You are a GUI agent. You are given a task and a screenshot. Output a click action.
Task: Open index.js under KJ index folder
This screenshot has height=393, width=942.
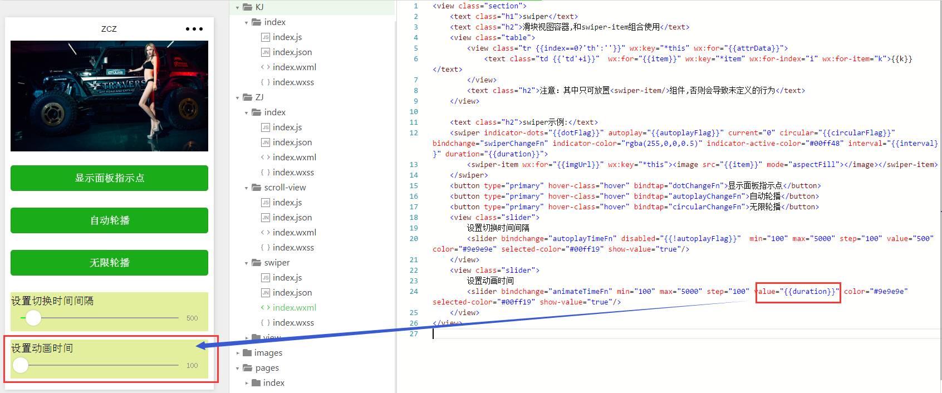click(x=287, y=37)
